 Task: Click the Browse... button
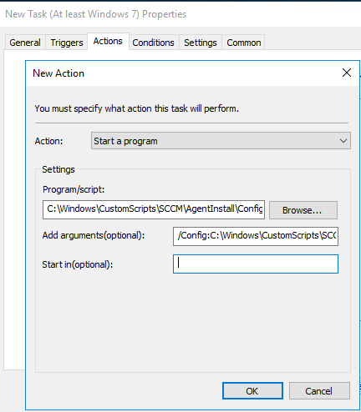point(303,210)
